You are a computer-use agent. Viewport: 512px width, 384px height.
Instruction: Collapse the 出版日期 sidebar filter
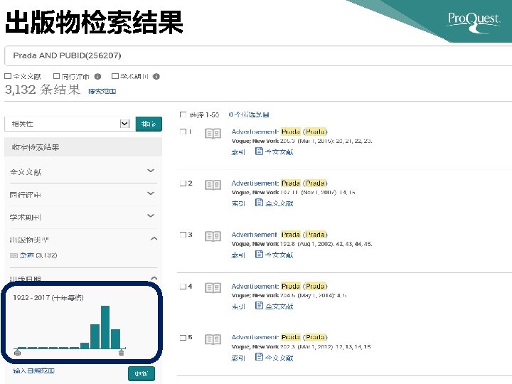(154, 279)
